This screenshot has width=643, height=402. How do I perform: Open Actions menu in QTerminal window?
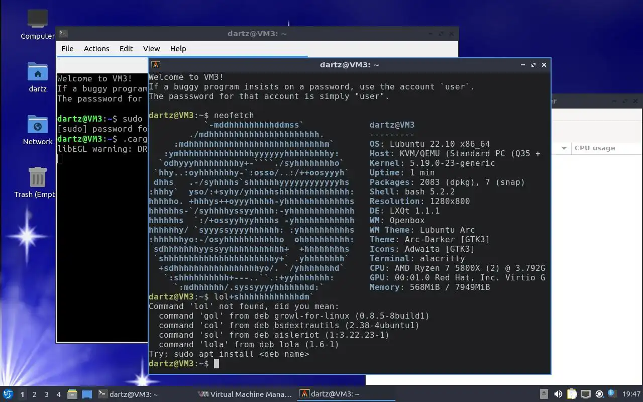click(96, 49)
